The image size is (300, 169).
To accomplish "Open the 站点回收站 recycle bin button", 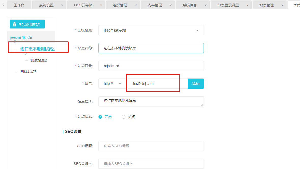I will tap(27, 24).
